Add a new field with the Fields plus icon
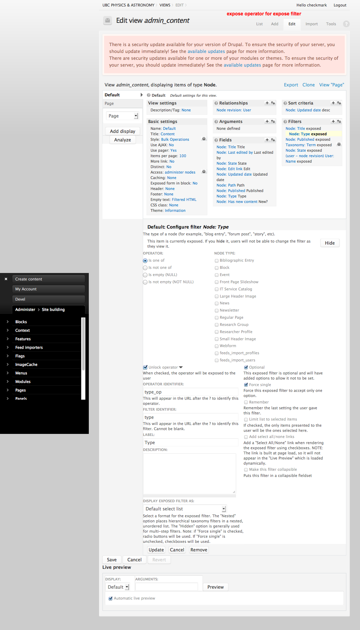Viewport: 360px width, 630px height. (267, 140)
